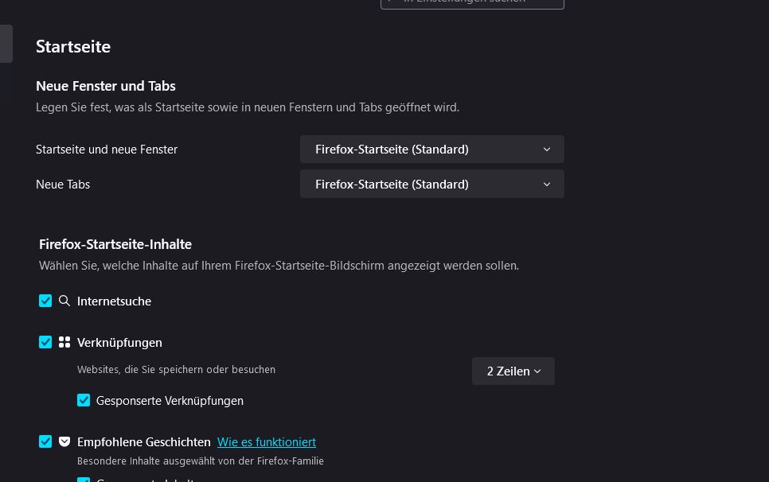Toggle Empfohlene Geschichten checkbox
Screen dimensions: 769x482
(x=45, y=441)
